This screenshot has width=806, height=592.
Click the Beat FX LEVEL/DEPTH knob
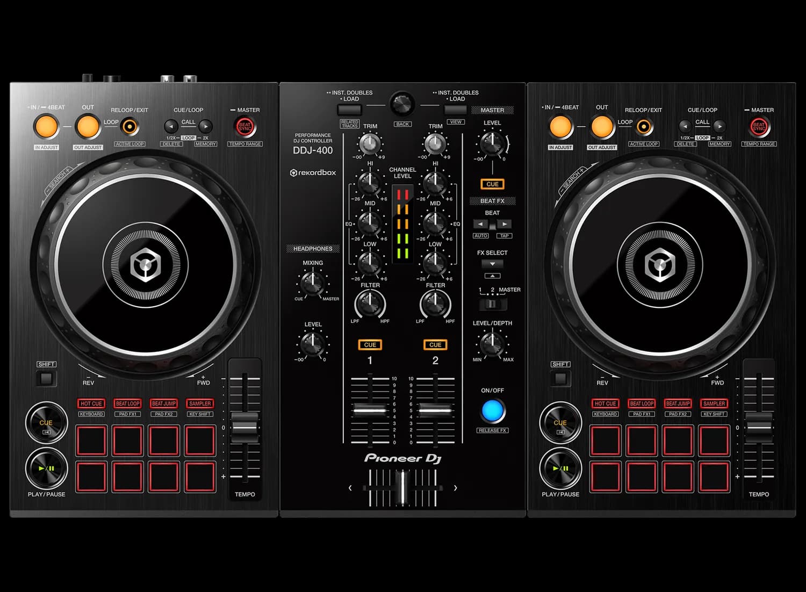tap(492, 344)
